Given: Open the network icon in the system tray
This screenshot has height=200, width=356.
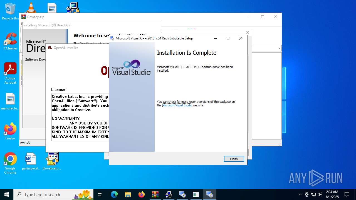Looking at the screenshot, I should point(313,194).
